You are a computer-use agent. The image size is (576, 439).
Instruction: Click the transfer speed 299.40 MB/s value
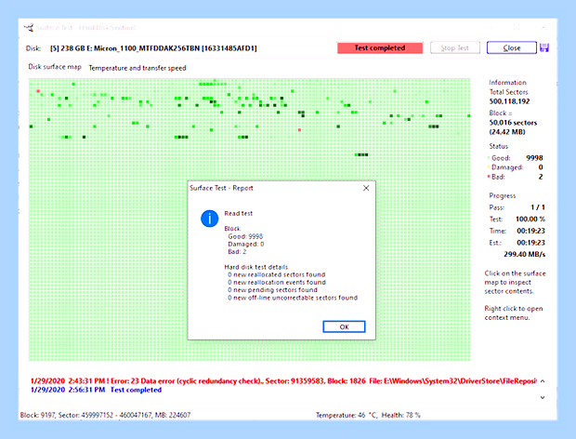pos(524,254)
